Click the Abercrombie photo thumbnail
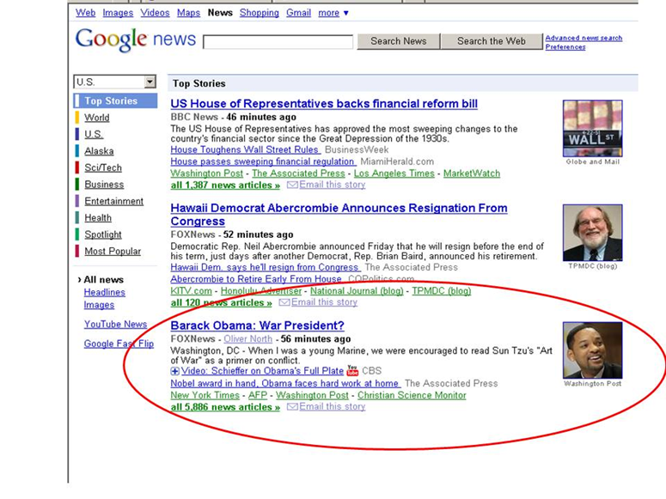The width and height of the screenshot is (666, 499). 592,233
